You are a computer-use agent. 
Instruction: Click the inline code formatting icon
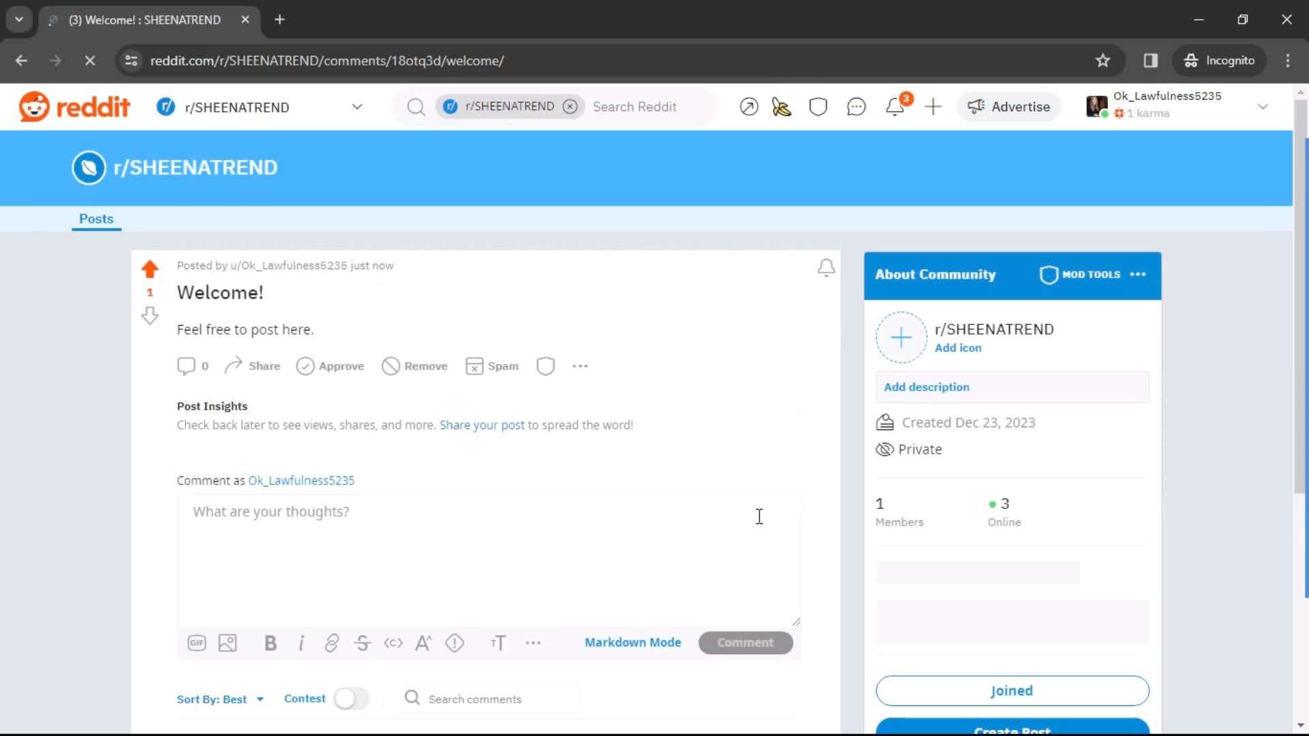click(393, 643)
